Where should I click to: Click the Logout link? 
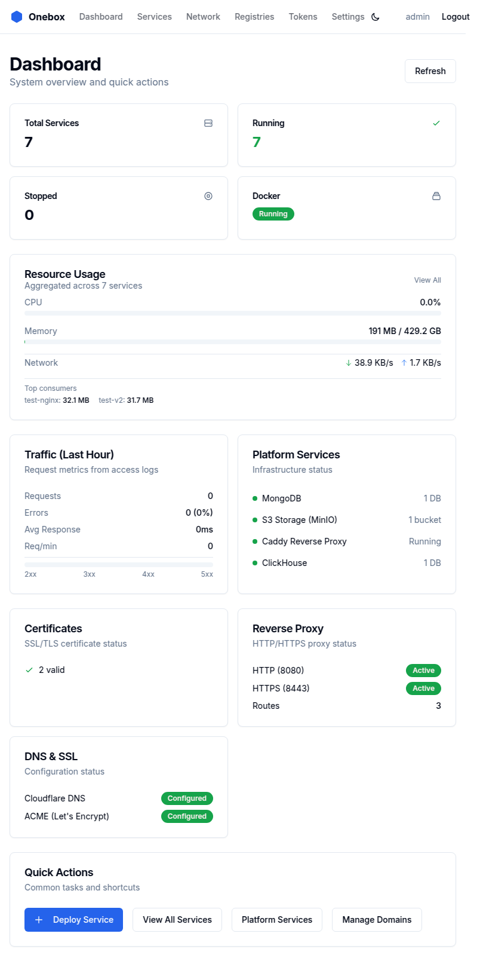[455, 17]
